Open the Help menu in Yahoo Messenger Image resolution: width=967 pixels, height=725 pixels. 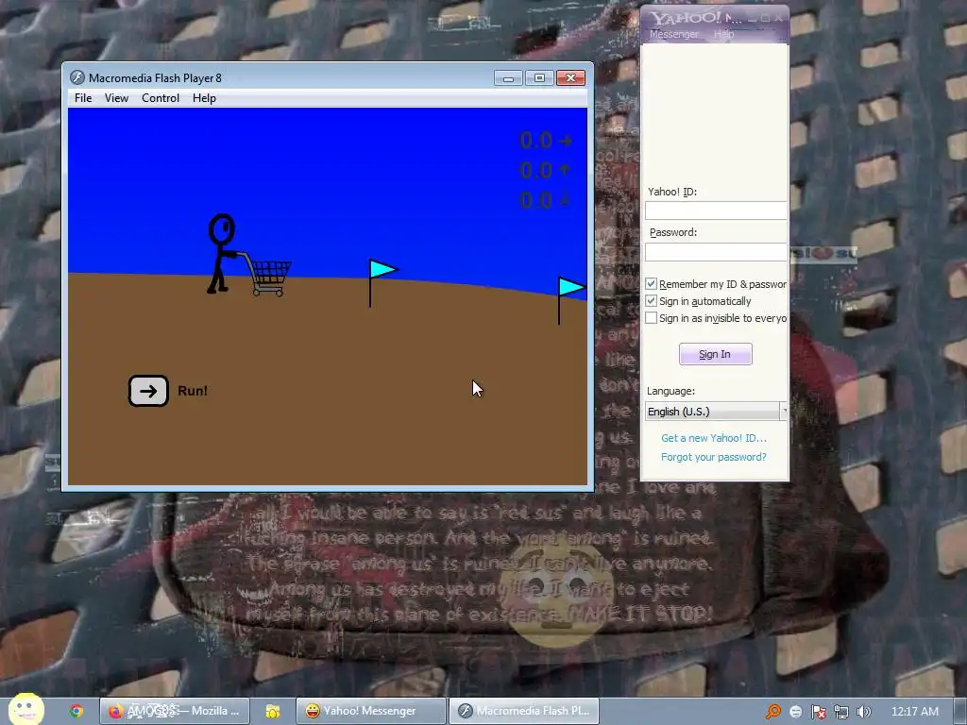[724, 34]
